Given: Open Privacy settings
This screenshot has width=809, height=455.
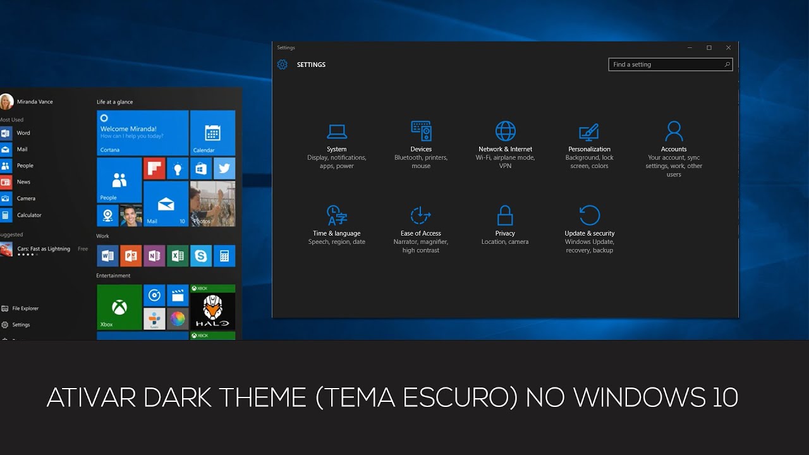Looking at the screenshot, I should (x=505, y=225).
